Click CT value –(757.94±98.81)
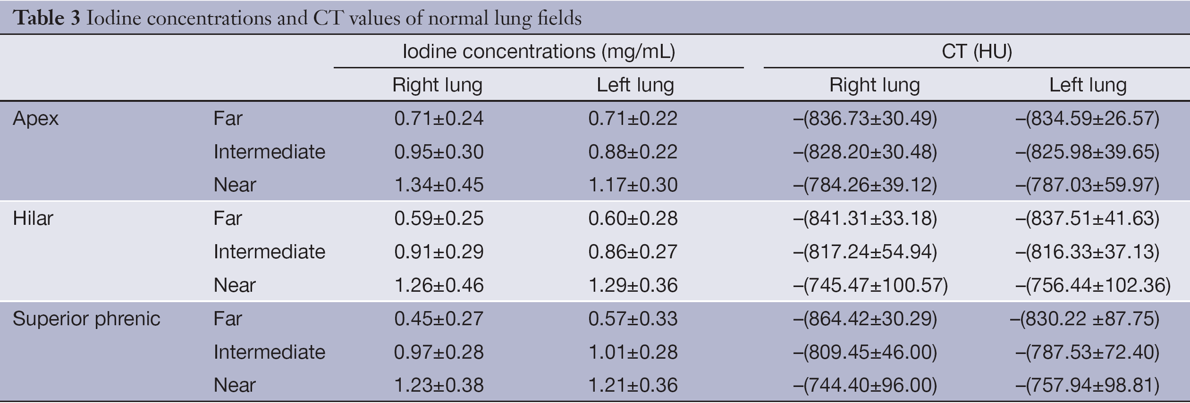The height and width of the screenshot is (403, 1190). tap(1088, 386)
